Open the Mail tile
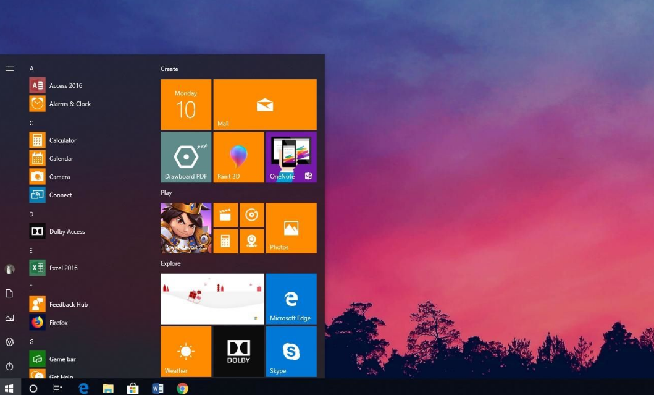The width and height of the screenshot is (654, 395). pos(264,104)
